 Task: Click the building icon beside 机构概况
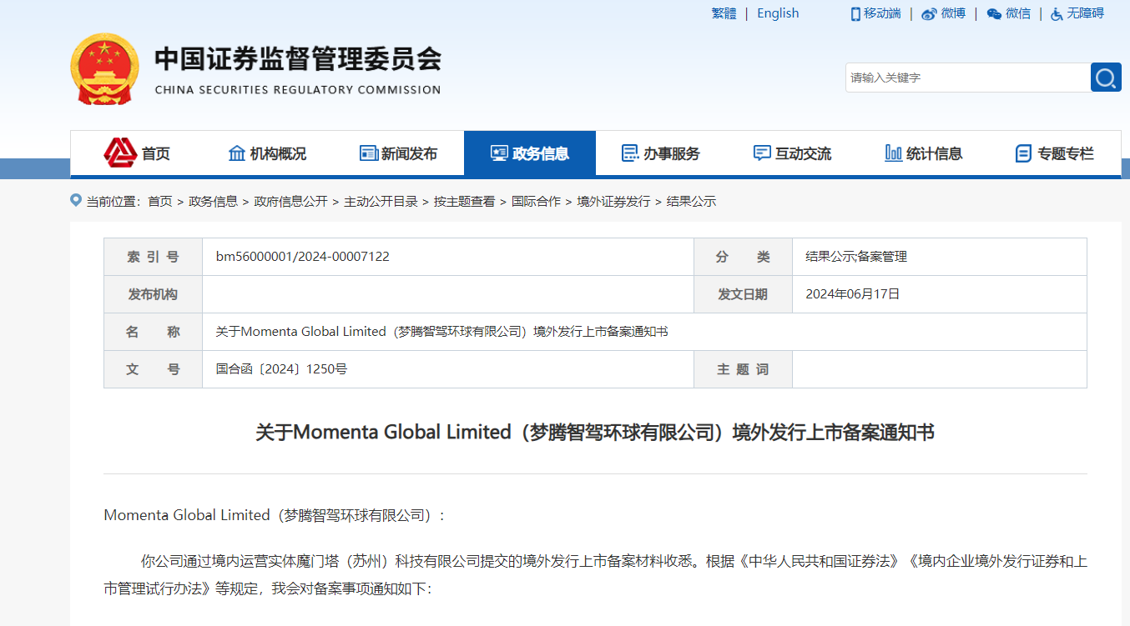pos(237,153)
